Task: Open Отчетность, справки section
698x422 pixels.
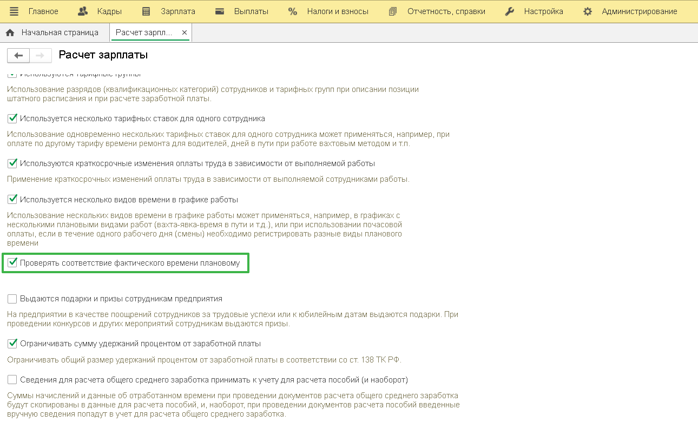Action: click(x=446, y=11)
